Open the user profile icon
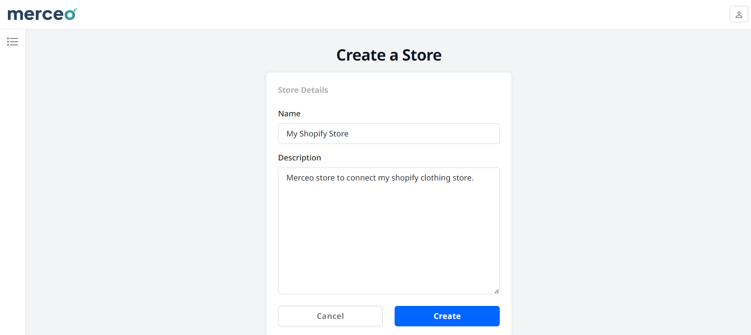 739,14
